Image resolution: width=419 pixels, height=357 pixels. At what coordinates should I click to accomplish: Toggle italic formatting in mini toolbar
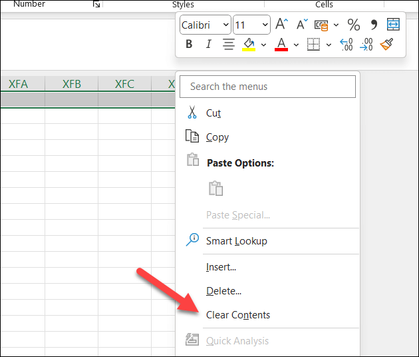(208, 45)
